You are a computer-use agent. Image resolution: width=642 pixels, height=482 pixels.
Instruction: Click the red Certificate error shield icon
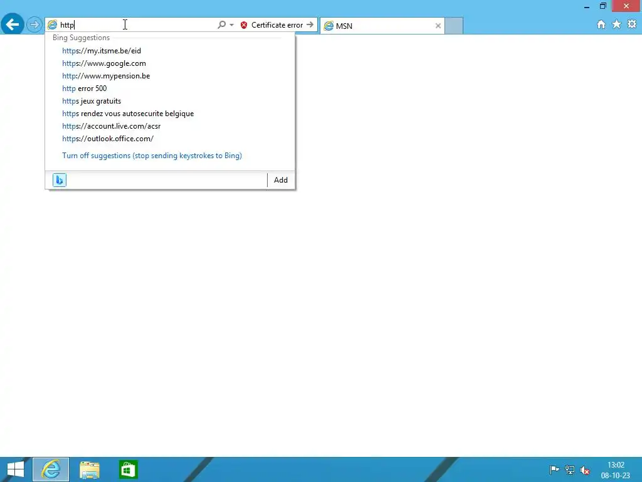pos(244,25)
